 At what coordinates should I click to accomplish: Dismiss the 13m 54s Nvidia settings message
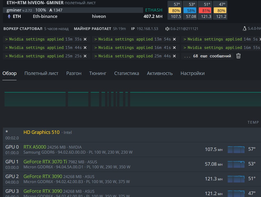174,39
